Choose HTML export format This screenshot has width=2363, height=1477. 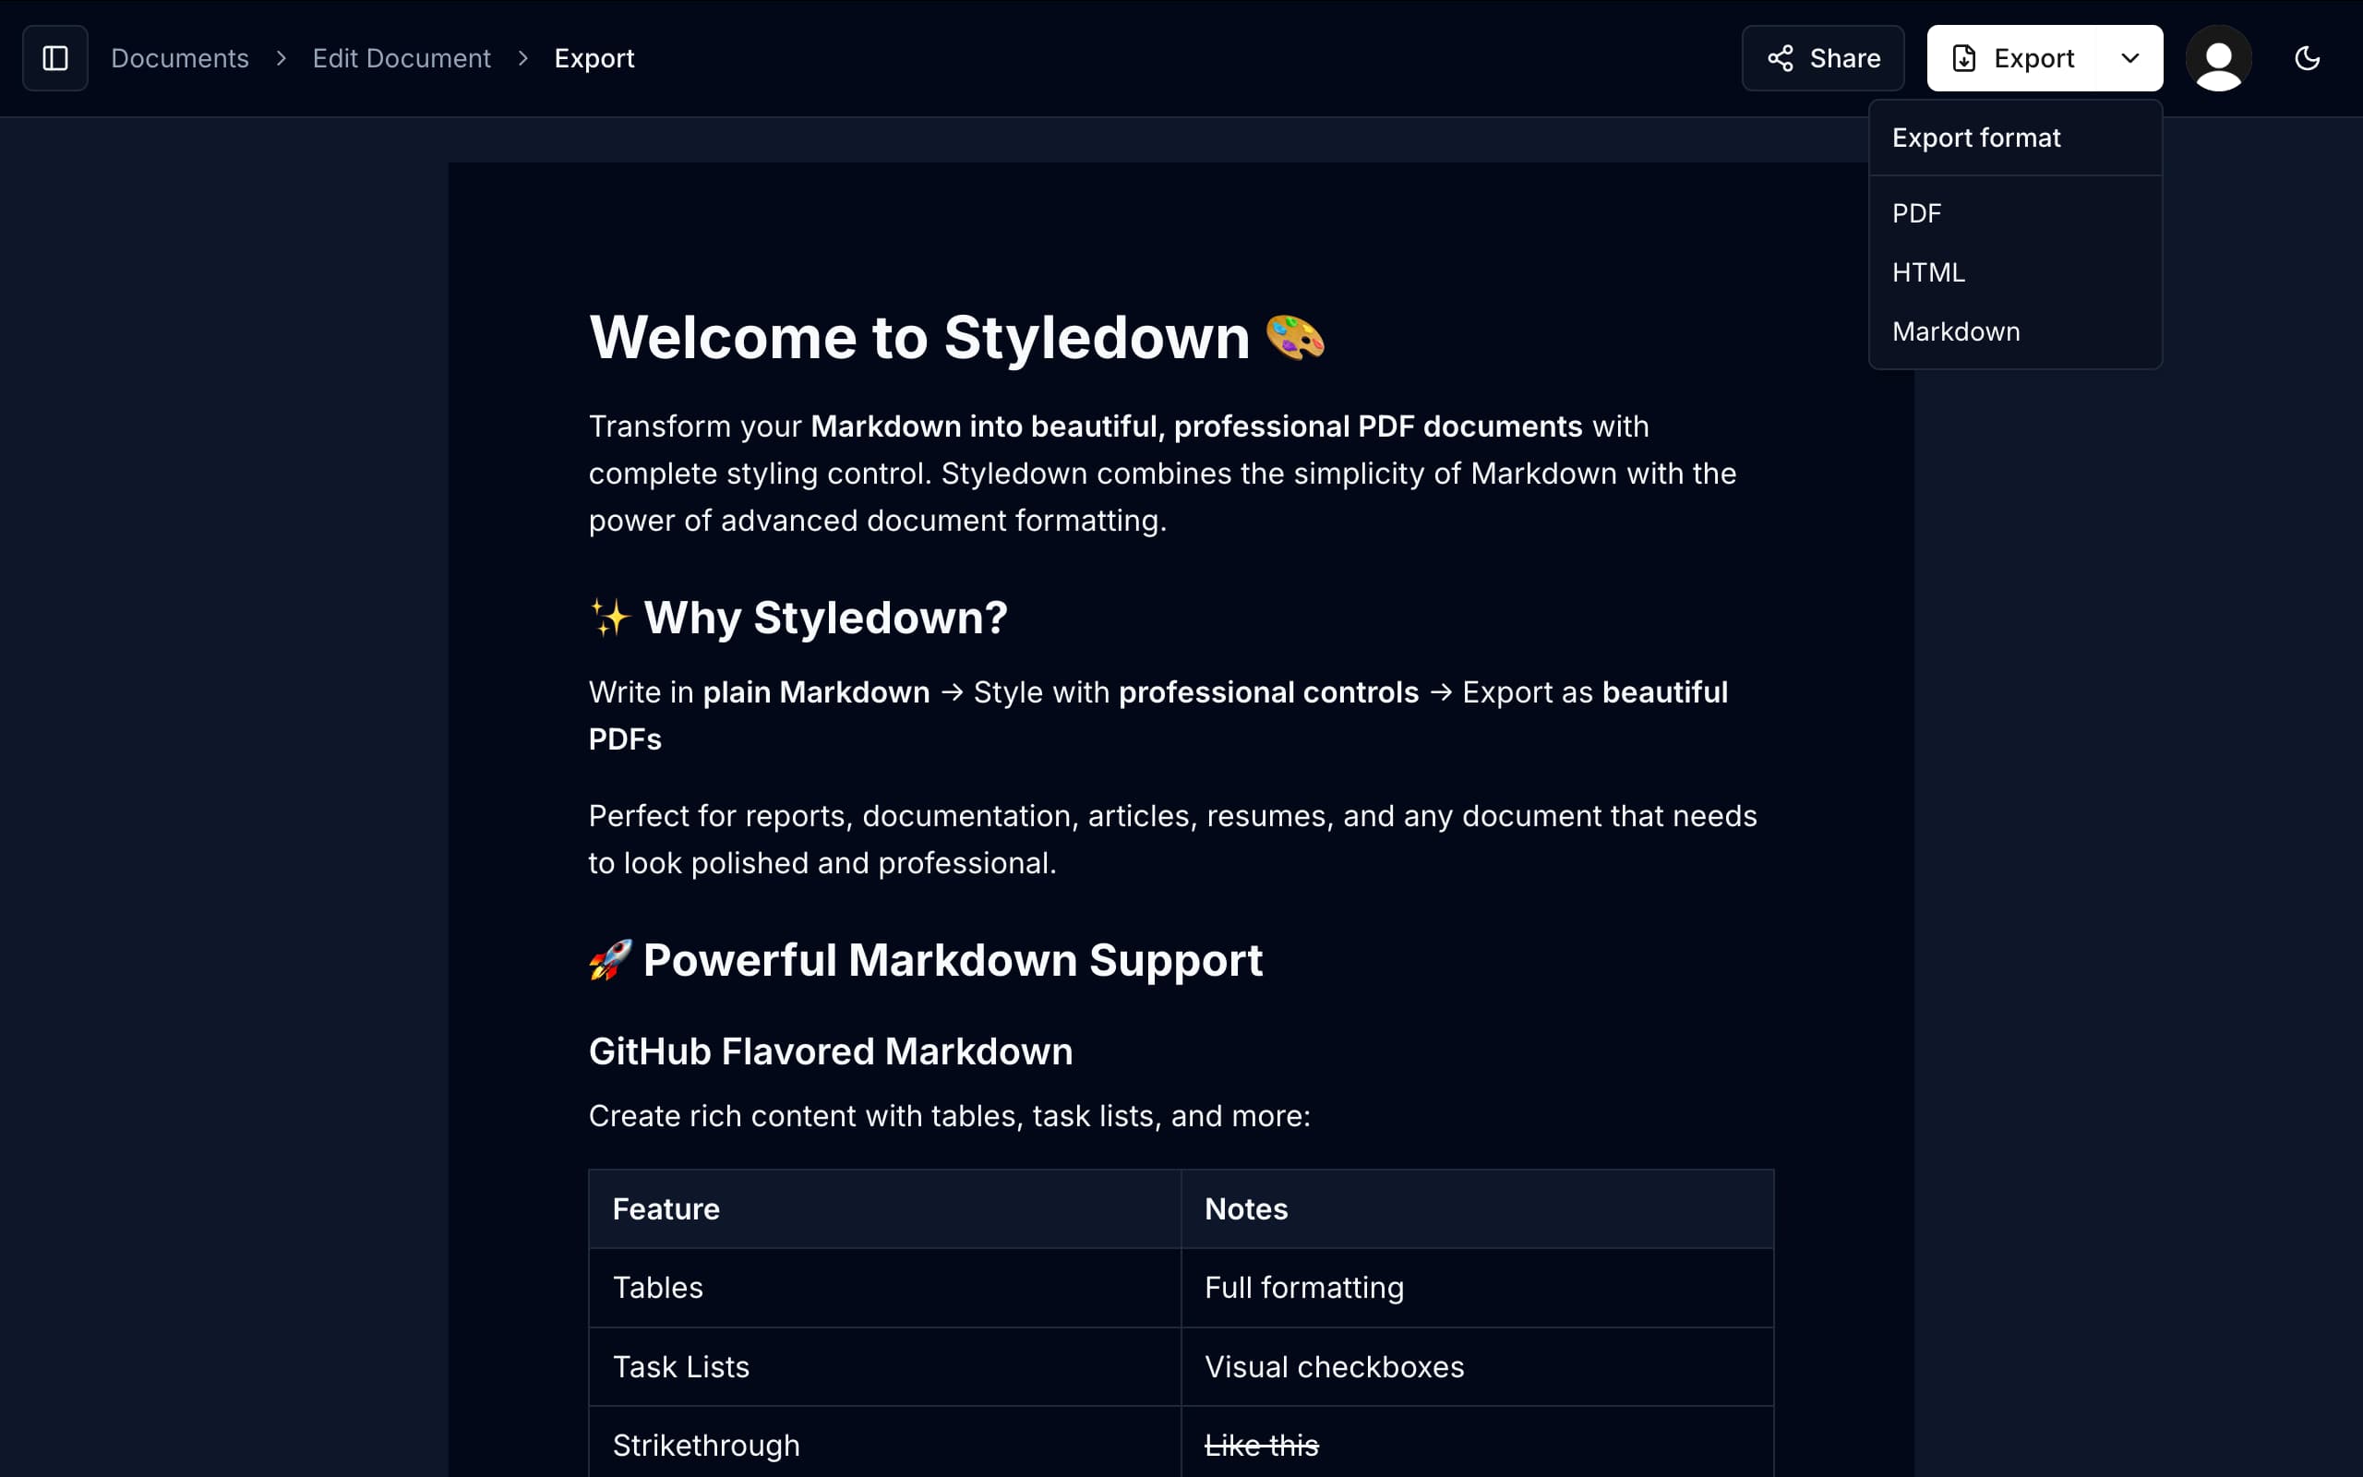[1928, 272]
